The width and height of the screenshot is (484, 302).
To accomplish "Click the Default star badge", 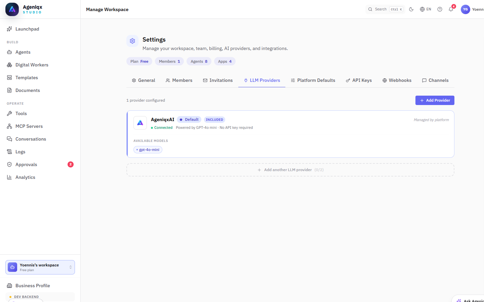I will point(189,119).
